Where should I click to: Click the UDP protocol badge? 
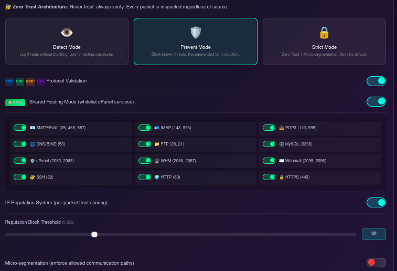click(x=20, y=81)
